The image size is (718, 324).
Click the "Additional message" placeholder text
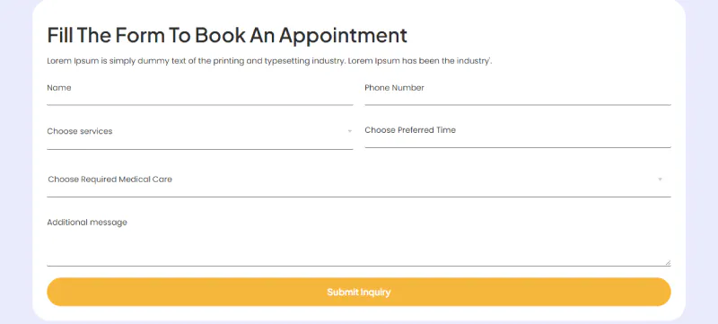(87, 223)
